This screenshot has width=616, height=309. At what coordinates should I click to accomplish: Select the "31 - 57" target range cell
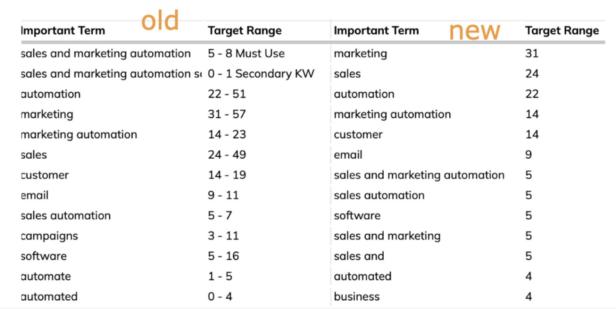[x=227, y=114]
